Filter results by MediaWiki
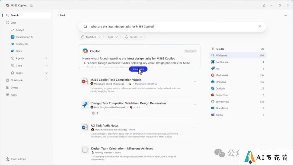The width and height of the screenshot is (293, 165). (x=237, y=75)
